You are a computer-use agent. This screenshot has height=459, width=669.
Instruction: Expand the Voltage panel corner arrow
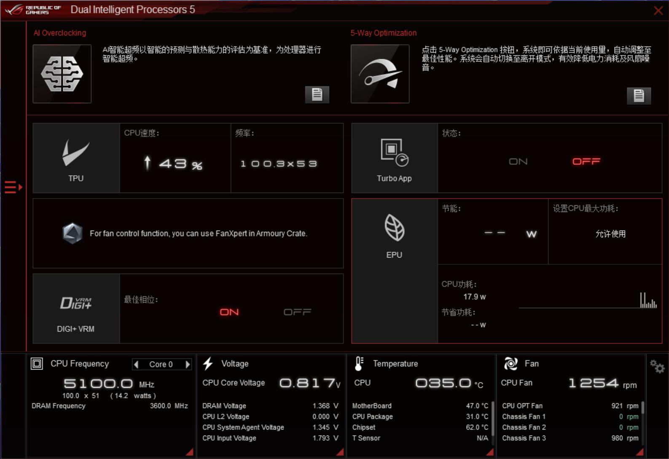340,452
